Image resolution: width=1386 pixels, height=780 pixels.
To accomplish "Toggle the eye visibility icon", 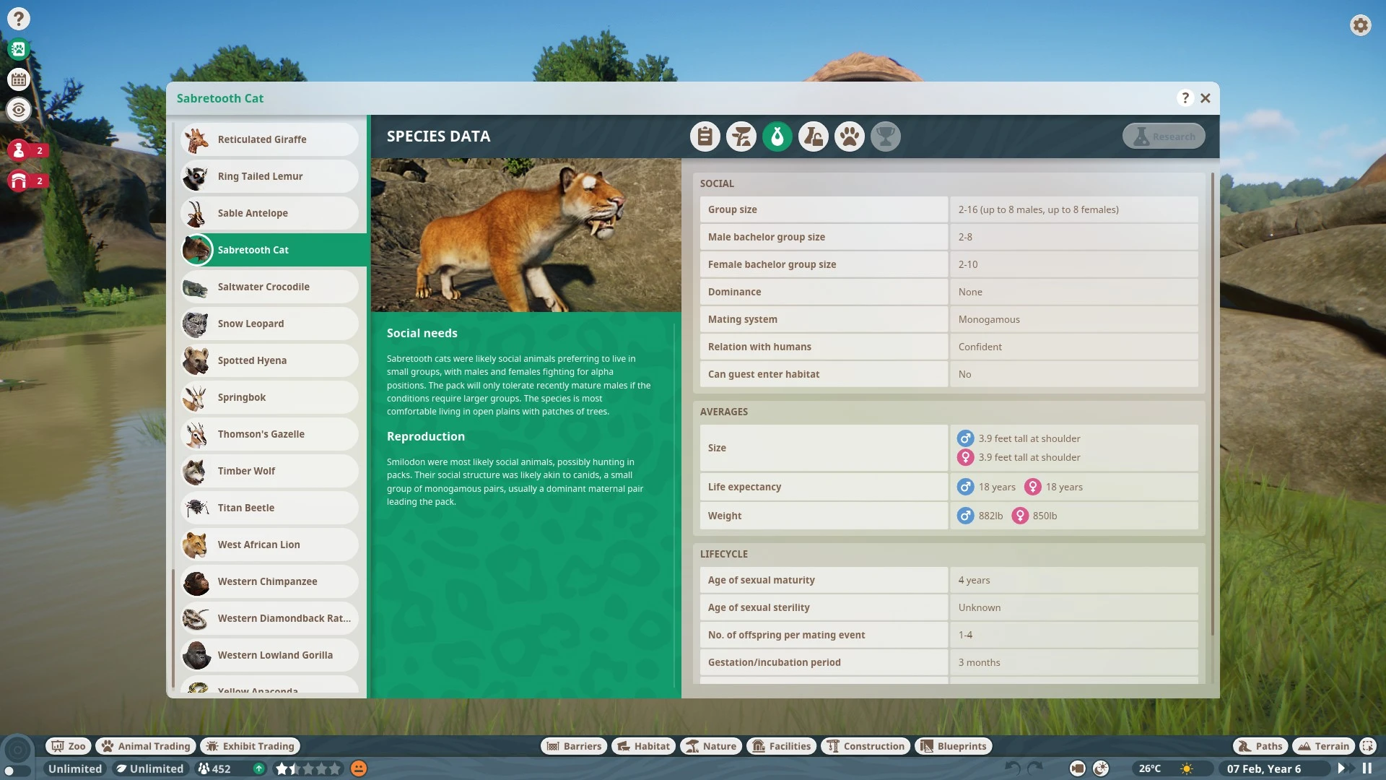I will tap(19, 110).
